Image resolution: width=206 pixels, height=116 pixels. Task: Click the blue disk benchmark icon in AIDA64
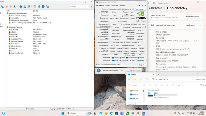pos(21,7)
